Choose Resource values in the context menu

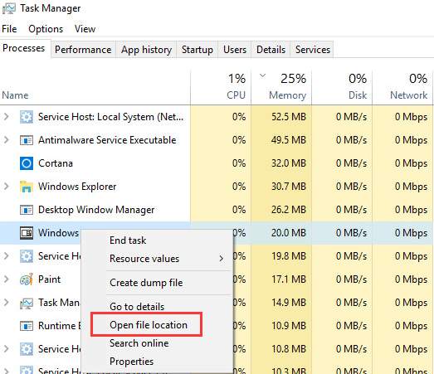[x=144, y=259]
